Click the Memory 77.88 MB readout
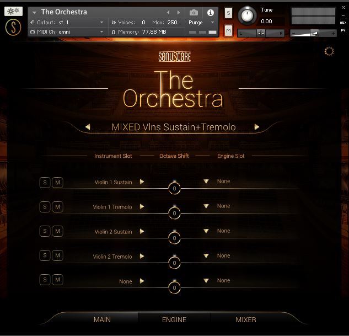 [x=154, y=32]
